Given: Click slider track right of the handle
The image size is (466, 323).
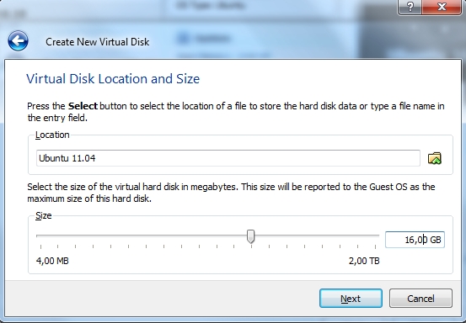Looking at the screenshot, I should point(317,236).
